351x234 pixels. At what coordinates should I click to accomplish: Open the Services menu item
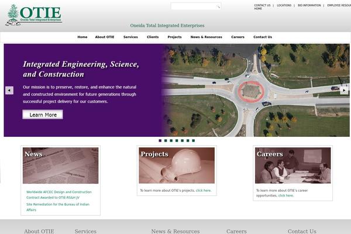click(130, 37)
